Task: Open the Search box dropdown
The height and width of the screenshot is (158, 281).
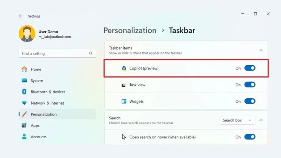Action: pos(237,120)
